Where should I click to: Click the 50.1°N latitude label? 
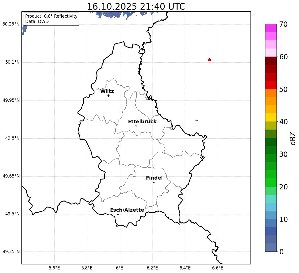click(12, 62)
